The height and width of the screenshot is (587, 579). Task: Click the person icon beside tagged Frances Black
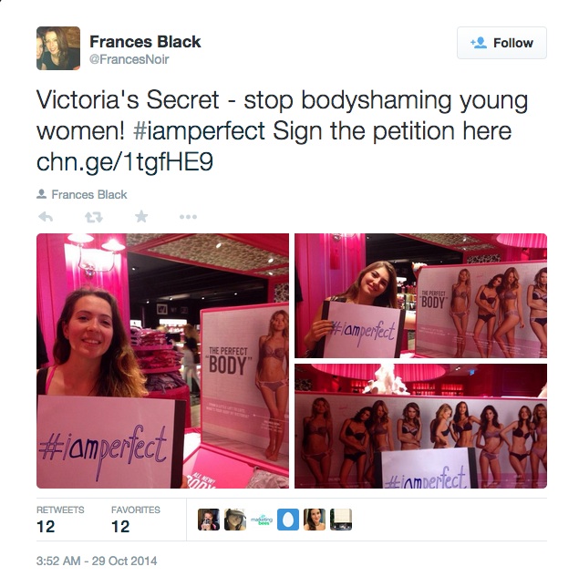41,194
